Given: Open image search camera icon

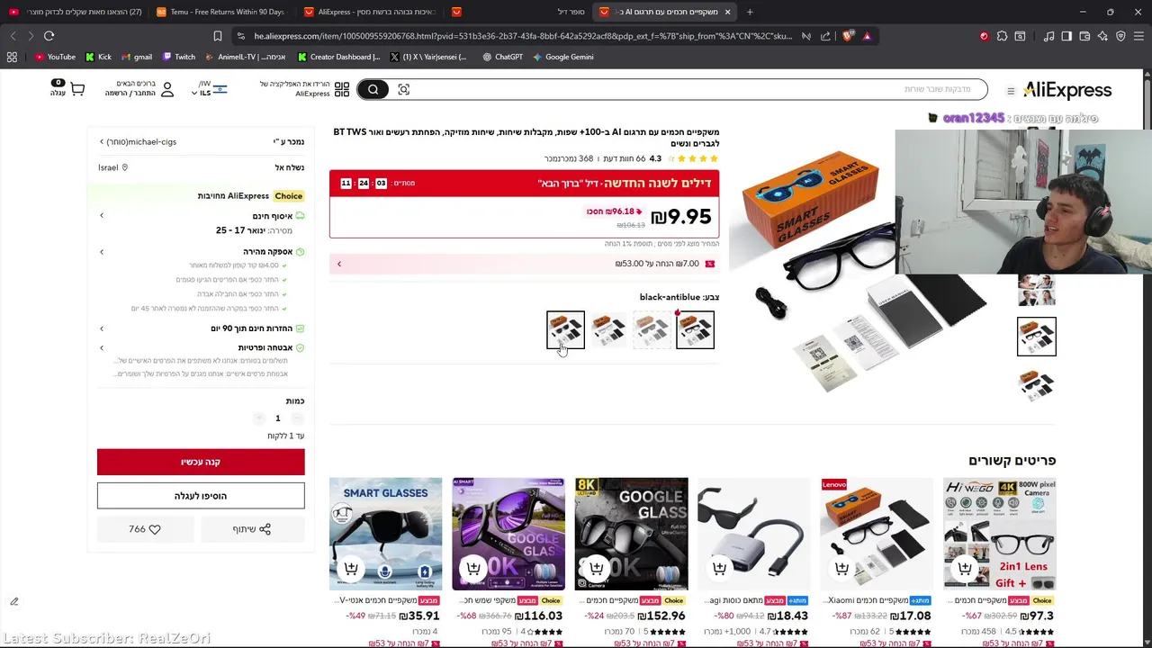Looking at the screenshot, I should (x=403, y=89).
